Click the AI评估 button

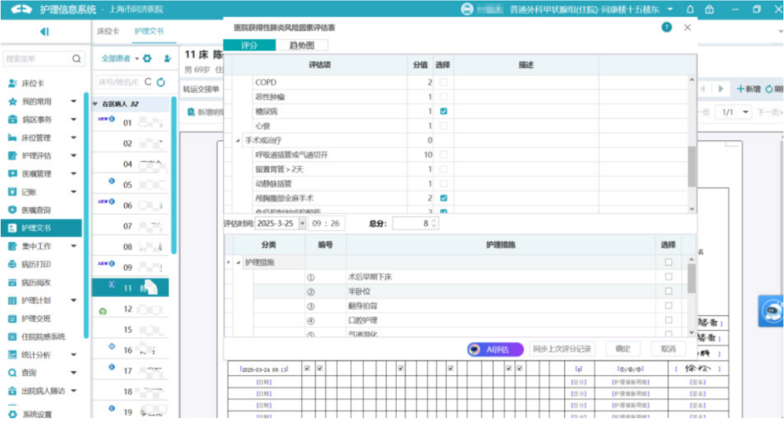point(495,349)
